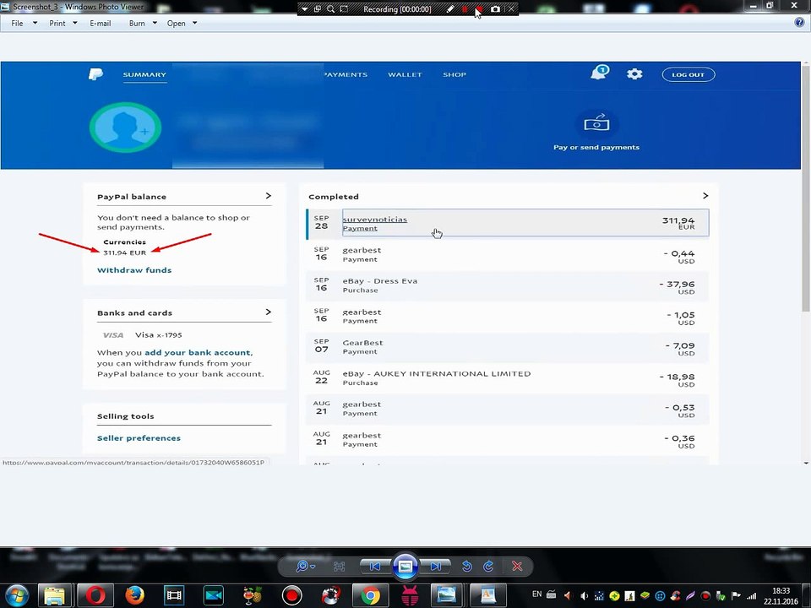
Task: Select the SUMMARY tab
Action: [x=144, y=74]
